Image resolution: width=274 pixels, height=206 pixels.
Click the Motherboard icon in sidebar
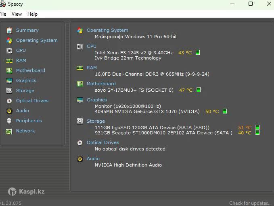click(9, 70)
